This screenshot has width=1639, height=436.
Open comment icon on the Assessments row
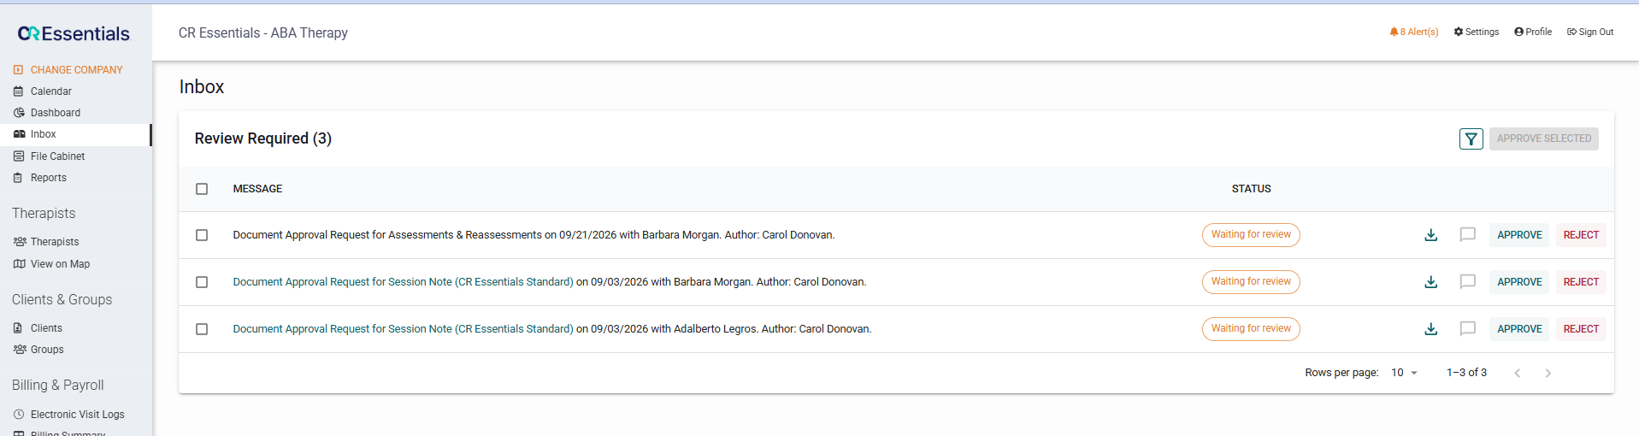pyautogui.click(x=1467, y=235)
